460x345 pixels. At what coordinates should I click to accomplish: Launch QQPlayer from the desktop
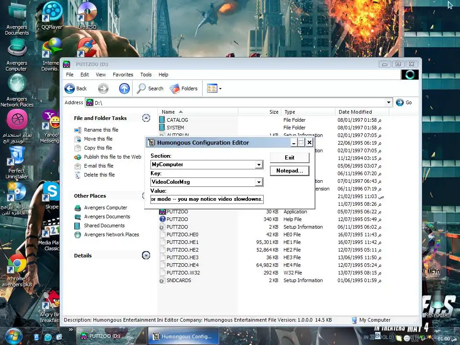(52, 15)
